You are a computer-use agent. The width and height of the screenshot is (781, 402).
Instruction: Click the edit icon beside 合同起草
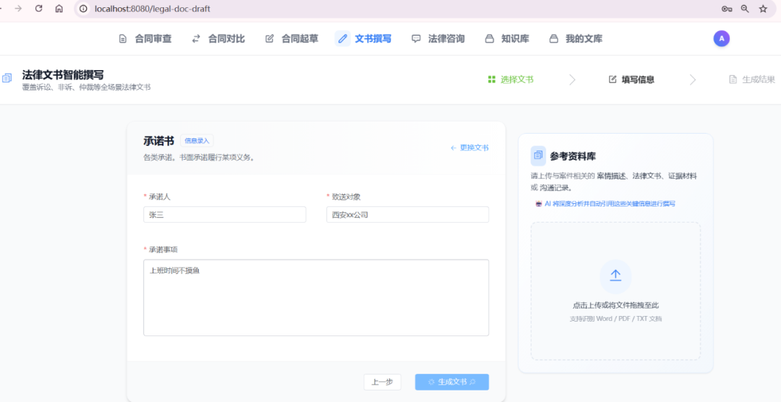(270, 39)
